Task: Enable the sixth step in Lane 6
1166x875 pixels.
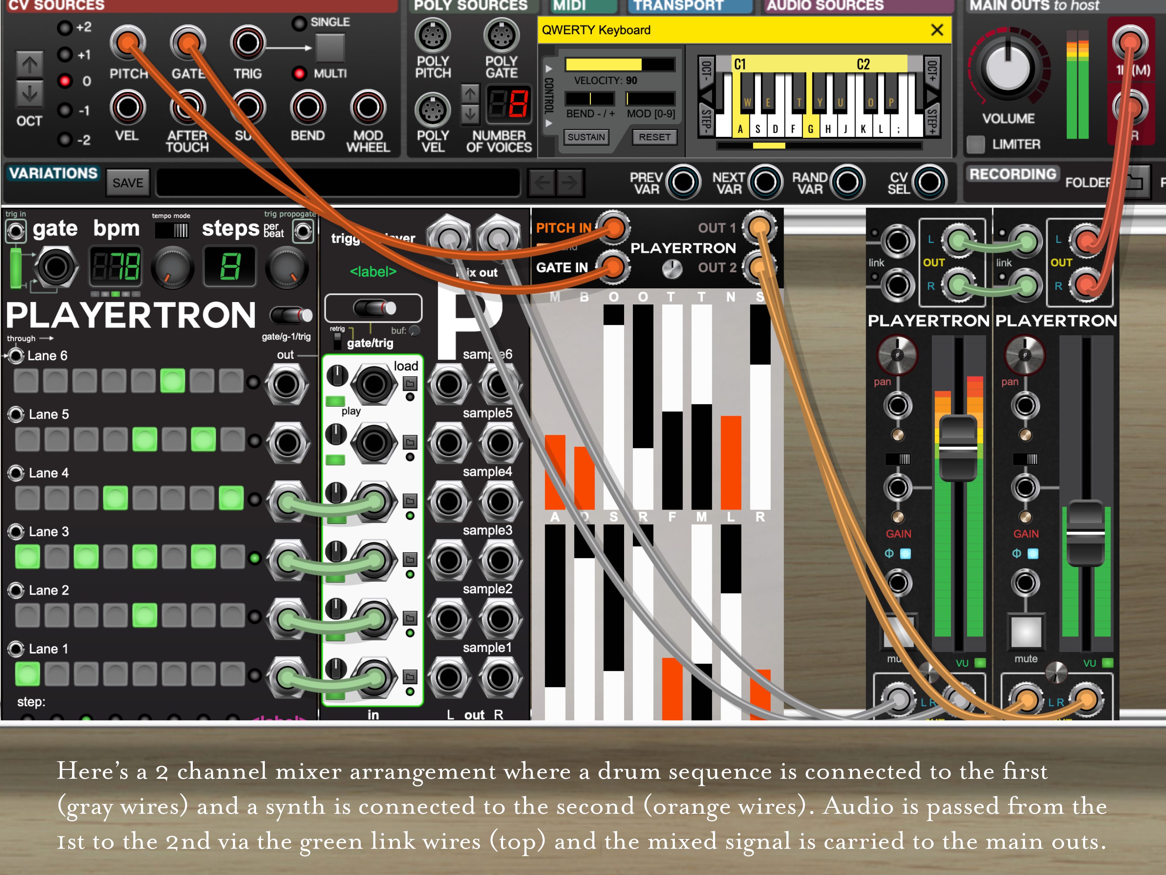Action: pos(172,381)
